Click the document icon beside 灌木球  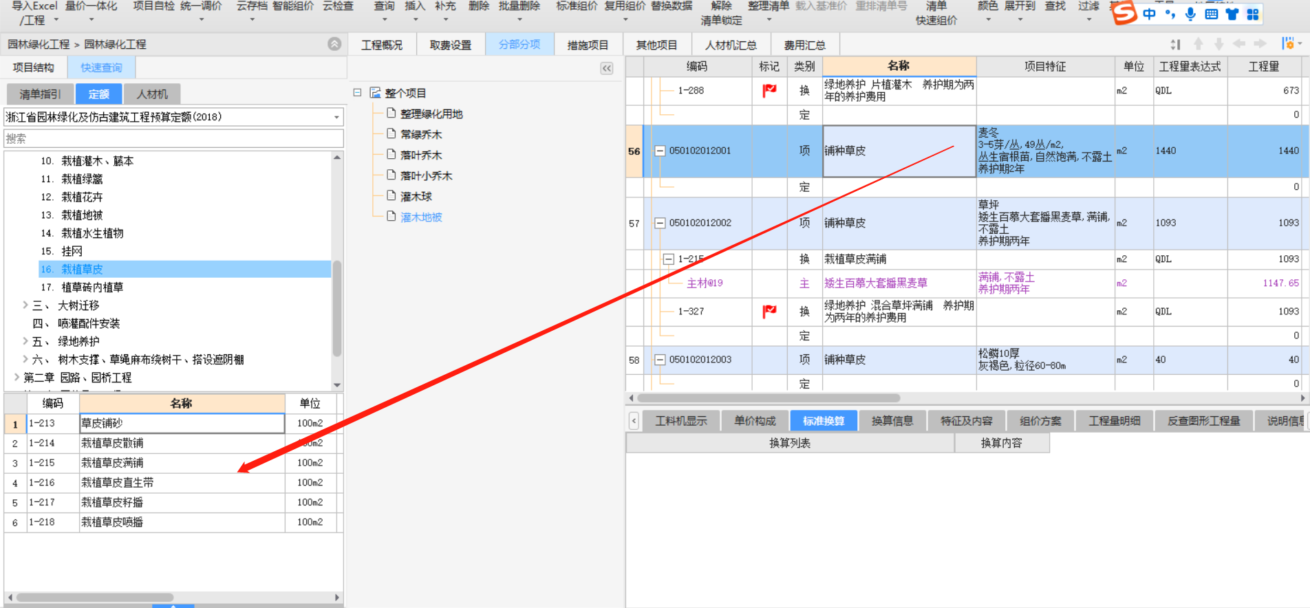391,195
